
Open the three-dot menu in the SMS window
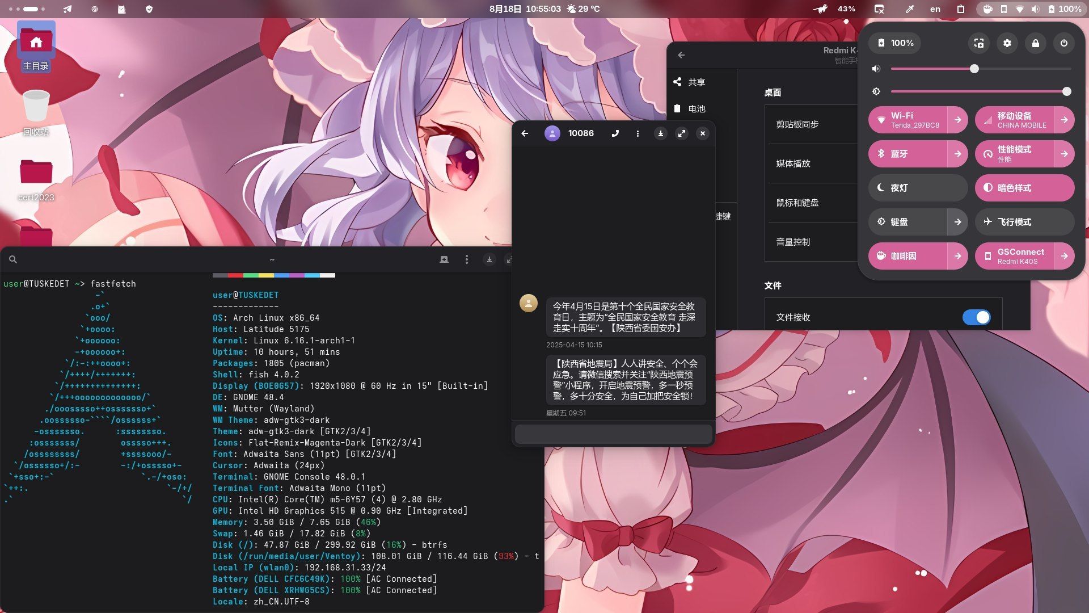coord(638,133)
